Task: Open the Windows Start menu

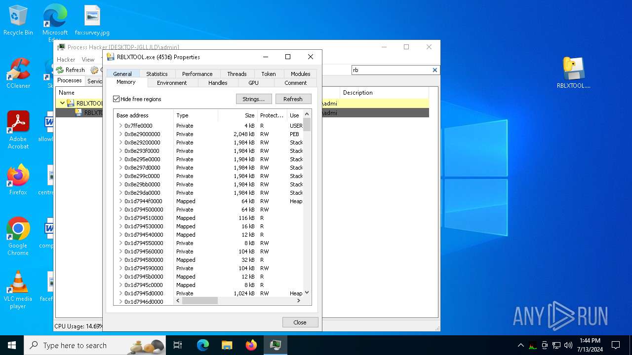Action: click(x=12, y=345)
